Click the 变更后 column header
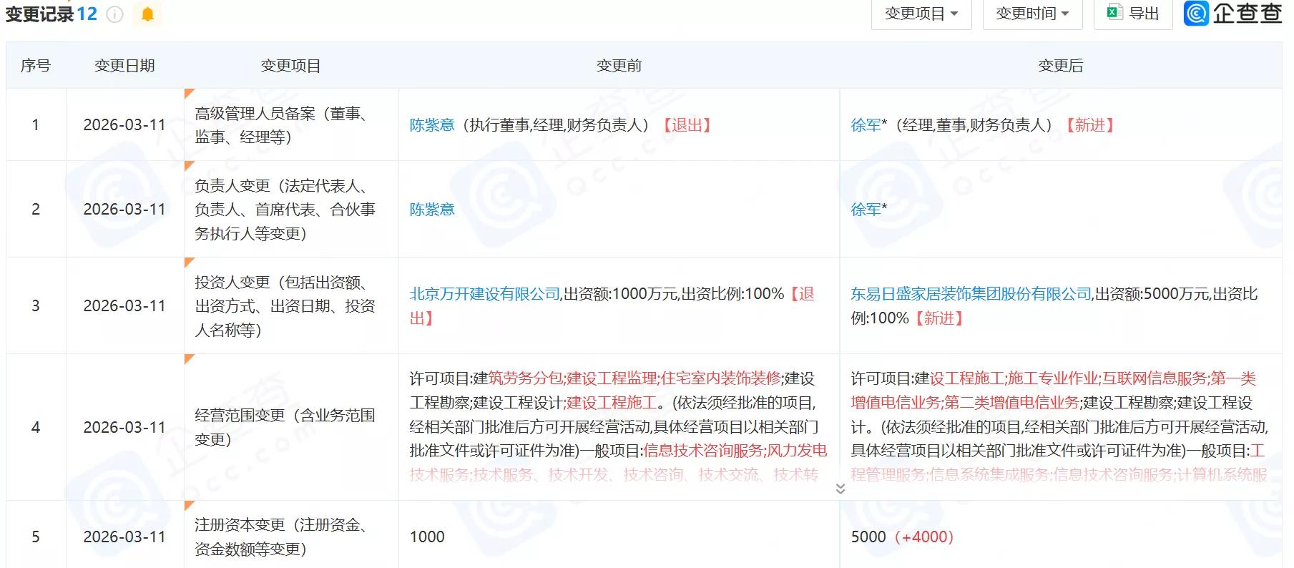Viewport: 1294px width, 568px height. click(1061, 66)
